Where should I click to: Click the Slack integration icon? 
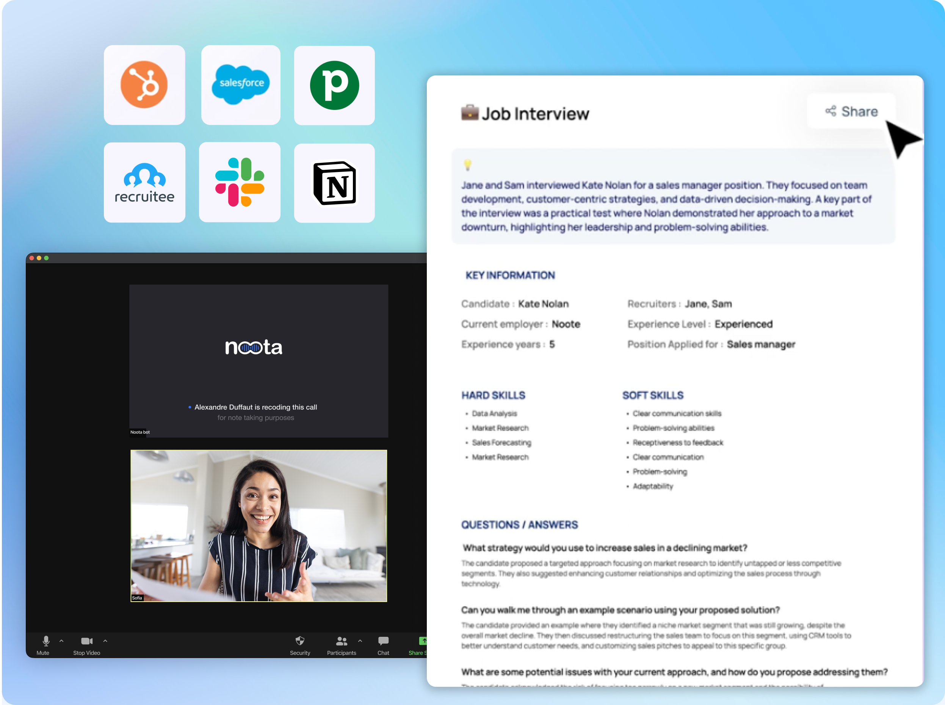tap(240, 182)
